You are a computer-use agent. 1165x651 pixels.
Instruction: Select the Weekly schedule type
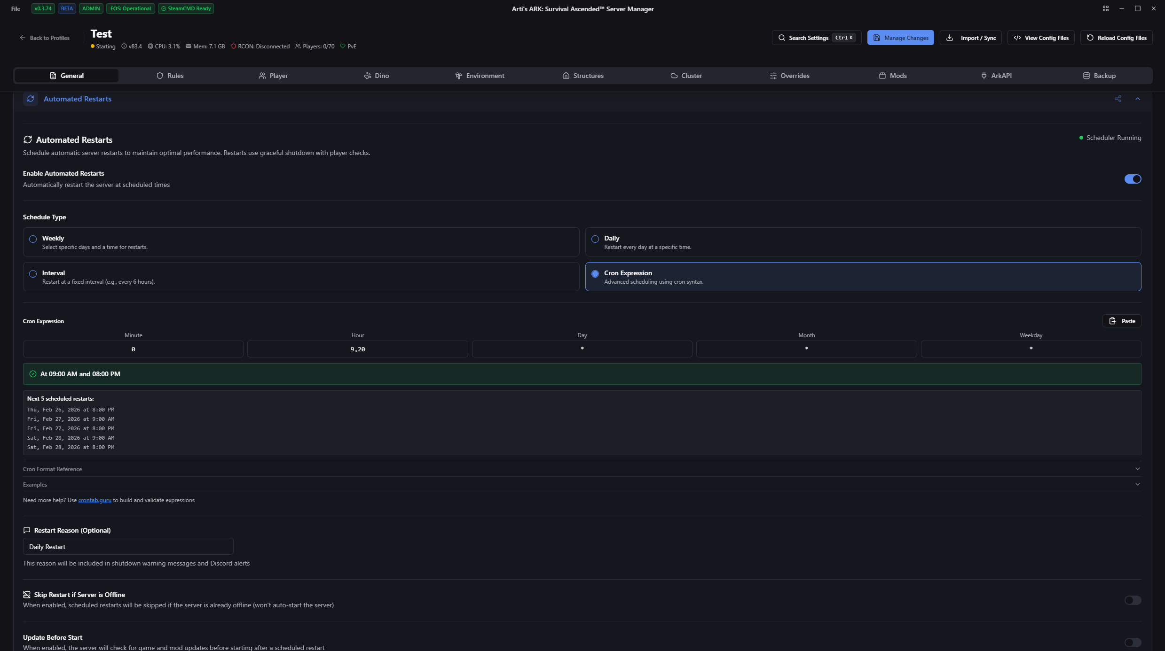33,239
